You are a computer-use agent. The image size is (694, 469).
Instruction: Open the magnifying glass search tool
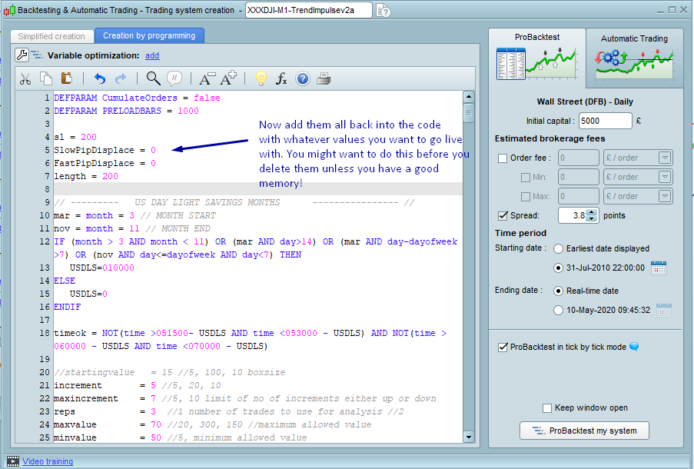click(153, 78)
